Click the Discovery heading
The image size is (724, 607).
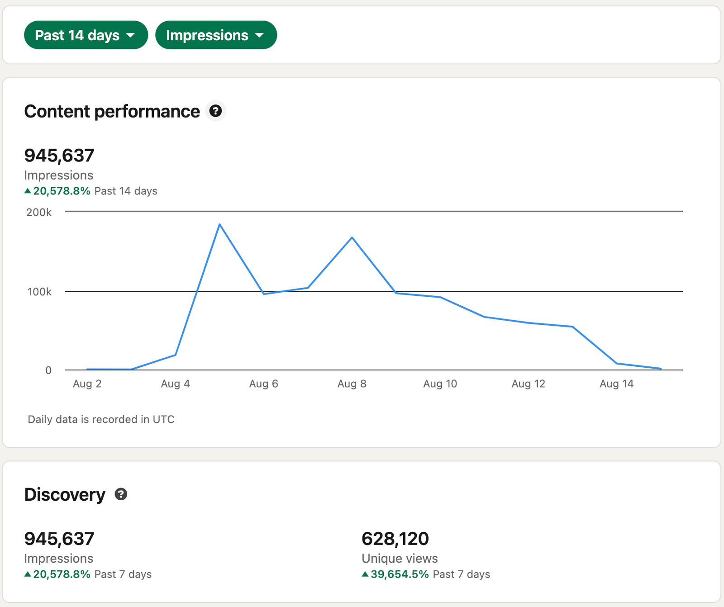click(x=65, y=494)
